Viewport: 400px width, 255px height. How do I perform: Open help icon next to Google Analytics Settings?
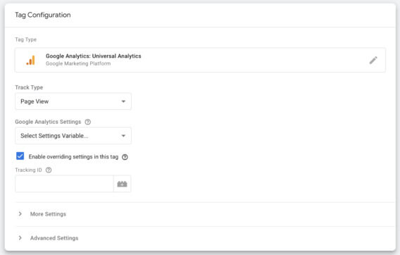pyautogui.click(x=88, y=122)
